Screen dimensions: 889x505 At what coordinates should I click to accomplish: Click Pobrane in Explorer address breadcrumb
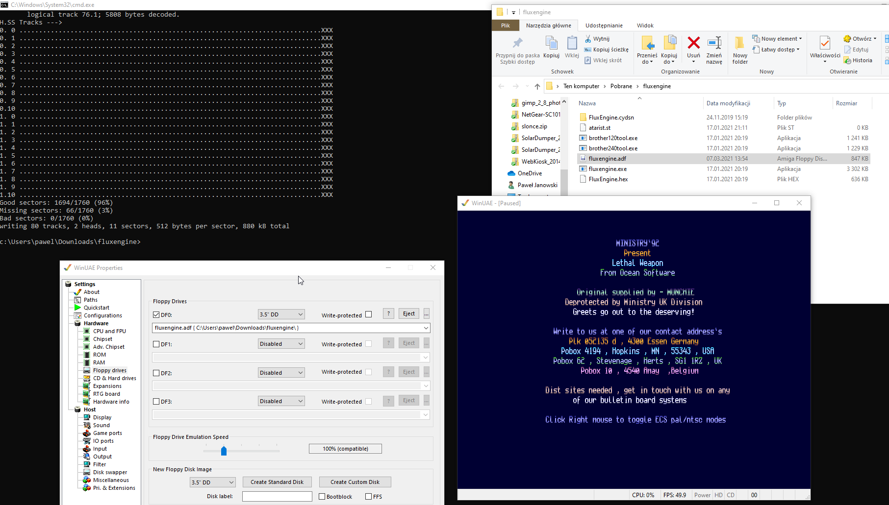[x=621, y=86]
